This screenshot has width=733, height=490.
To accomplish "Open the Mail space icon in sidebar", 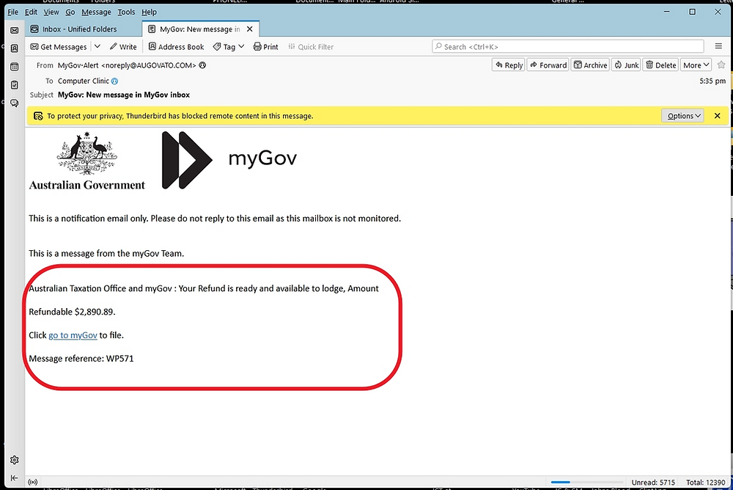I will click(x=15, y=30).
